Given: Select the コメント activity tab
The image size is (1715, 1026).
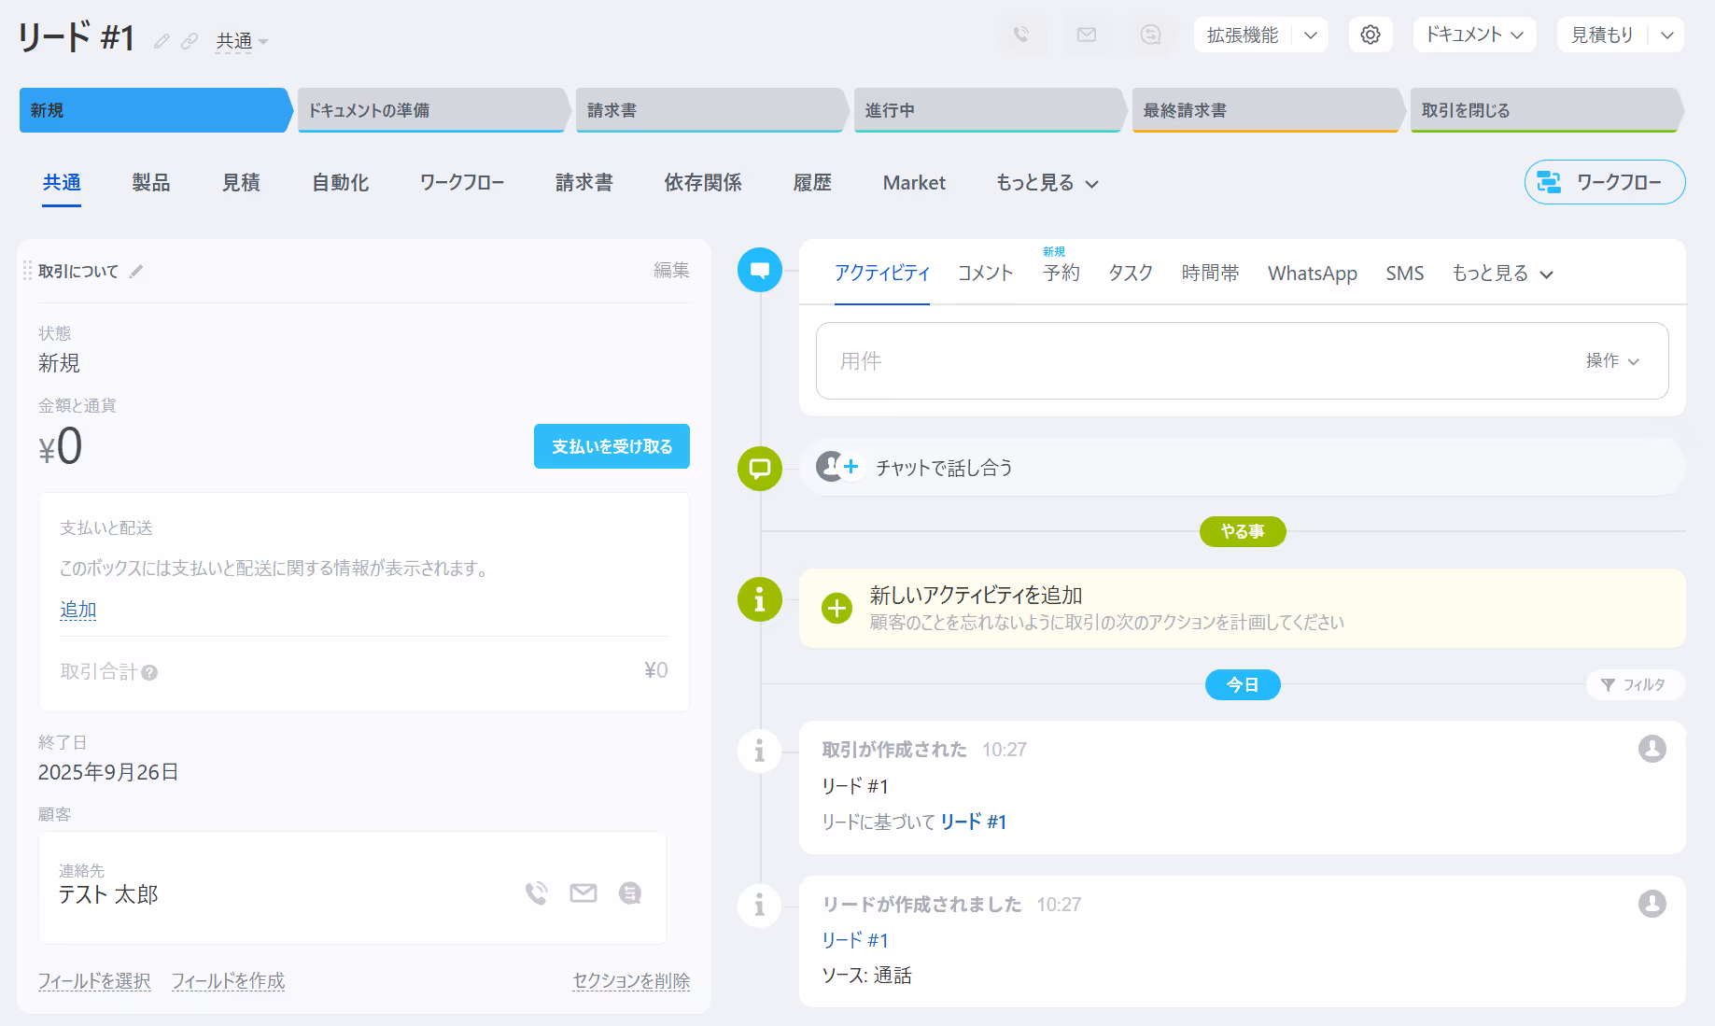Looking at the screenshot, I should tap(986, 274).
